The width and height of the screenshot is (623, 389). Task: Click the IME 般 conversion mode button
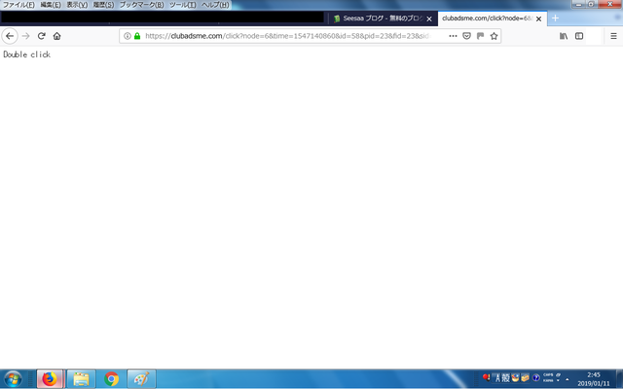[505, 378]
